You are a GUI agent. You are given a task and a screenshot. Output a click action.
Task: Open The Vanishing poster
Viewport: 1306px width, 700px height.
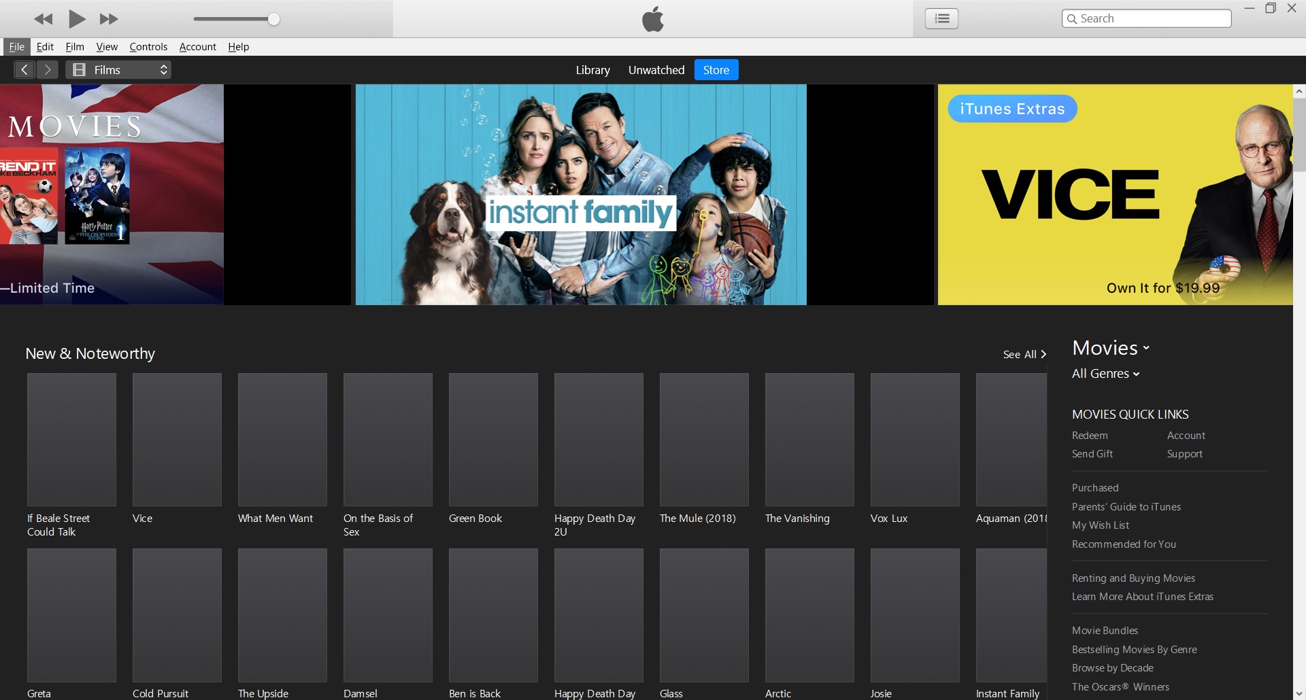[x=809, y=440]
